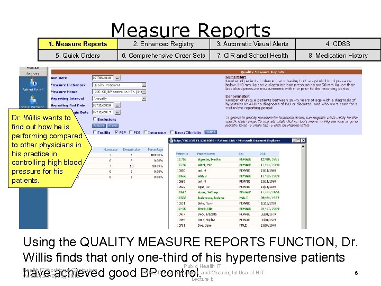The height and width of the screenshot is (286, 381).
Task: Click the Percentage column header
Action: (x=155, y=149)
